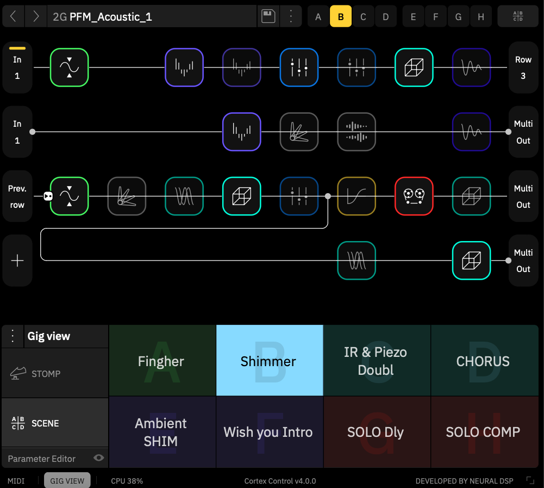Open the three-dot menu beside the save icon
This screenshot has height=488, width=544.
(291, 16)
